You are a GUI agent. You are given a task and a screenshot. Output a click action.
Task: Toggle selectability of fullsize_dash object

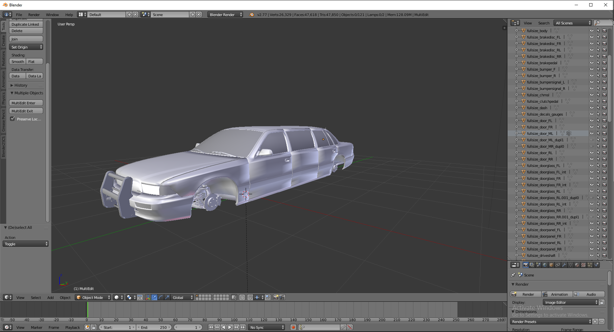point(598,108)
